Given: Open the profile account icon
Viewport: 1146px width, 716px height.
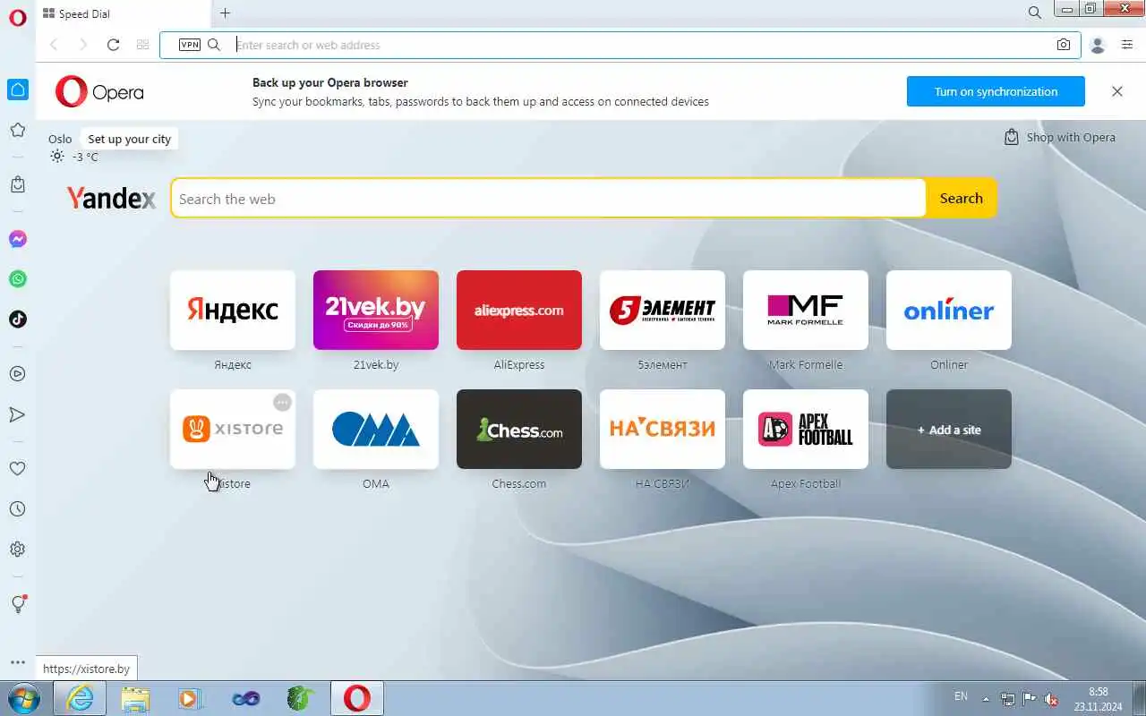Looking at the screenshot, I should 1098,45.
